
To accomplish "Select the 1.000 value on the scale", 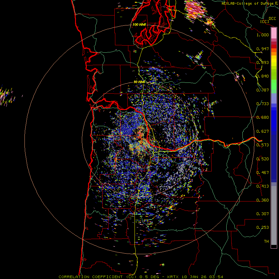I will click(263, 35).
